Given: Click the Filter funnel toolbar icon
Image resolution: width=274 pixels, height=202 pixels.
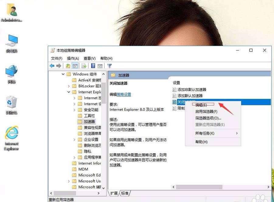Looking at the screenshot, I should coord(109,66).
